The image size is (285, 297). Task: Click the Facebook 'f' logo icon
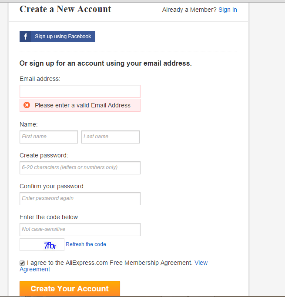(25, 37)
